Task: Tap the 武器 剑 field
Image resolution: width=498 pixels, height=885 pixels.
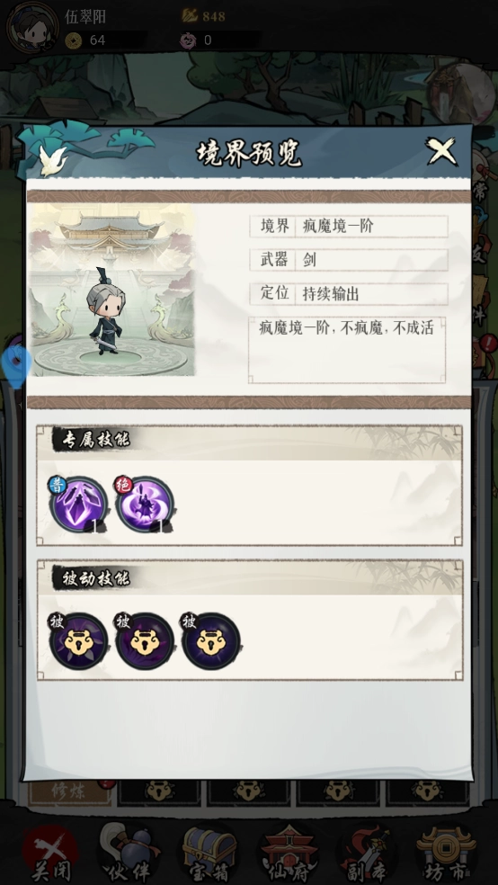Action: (x=349, y=260)
